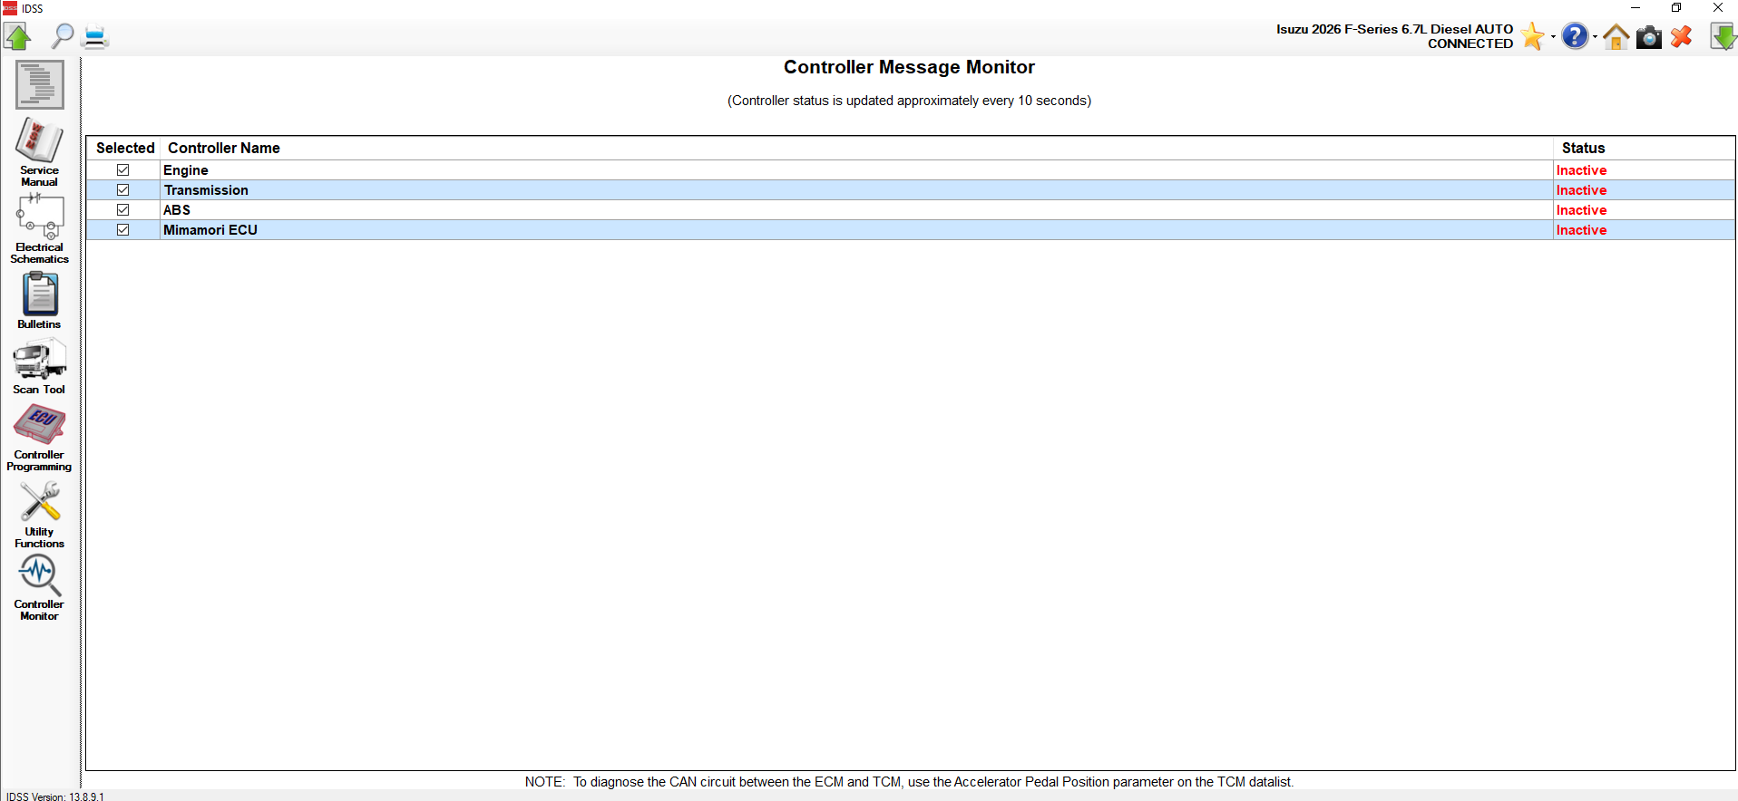Click the Isuzu 2026 F-Series vehicle label
Viewport: 1738px width, 801px height.
coord(1394,29)
